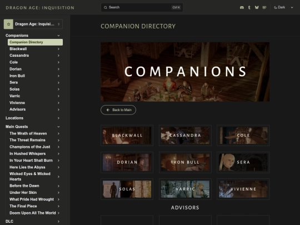Open the Vivienne companion card
This screenshot has height=225, width=300.
(243, 189)
